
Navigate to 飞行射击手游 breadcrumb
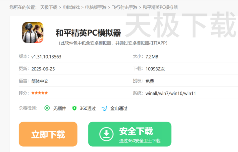(x=124, y=7)
